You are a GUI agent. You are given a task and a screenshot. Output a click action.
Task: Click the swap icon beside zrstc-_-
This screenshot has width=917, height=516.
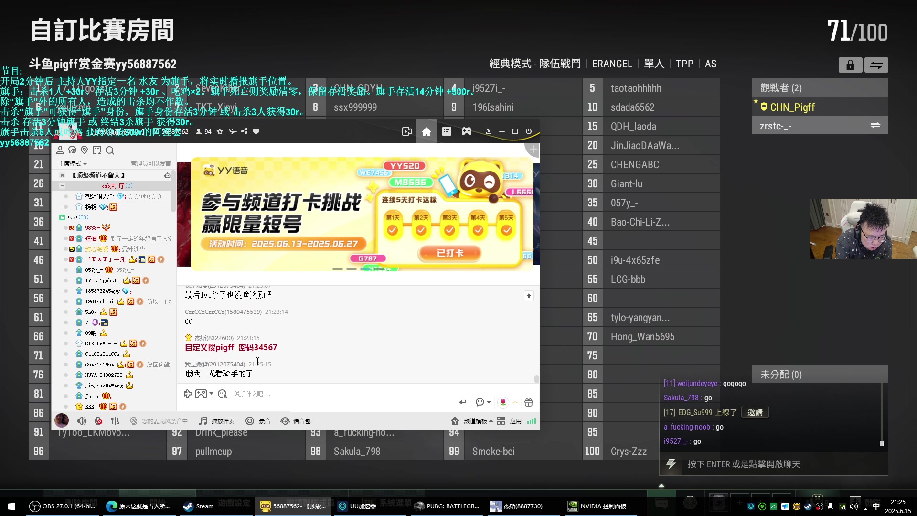click(875, 126)
